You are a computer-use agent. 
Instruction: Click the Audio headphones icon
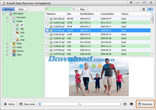(14, 47)
